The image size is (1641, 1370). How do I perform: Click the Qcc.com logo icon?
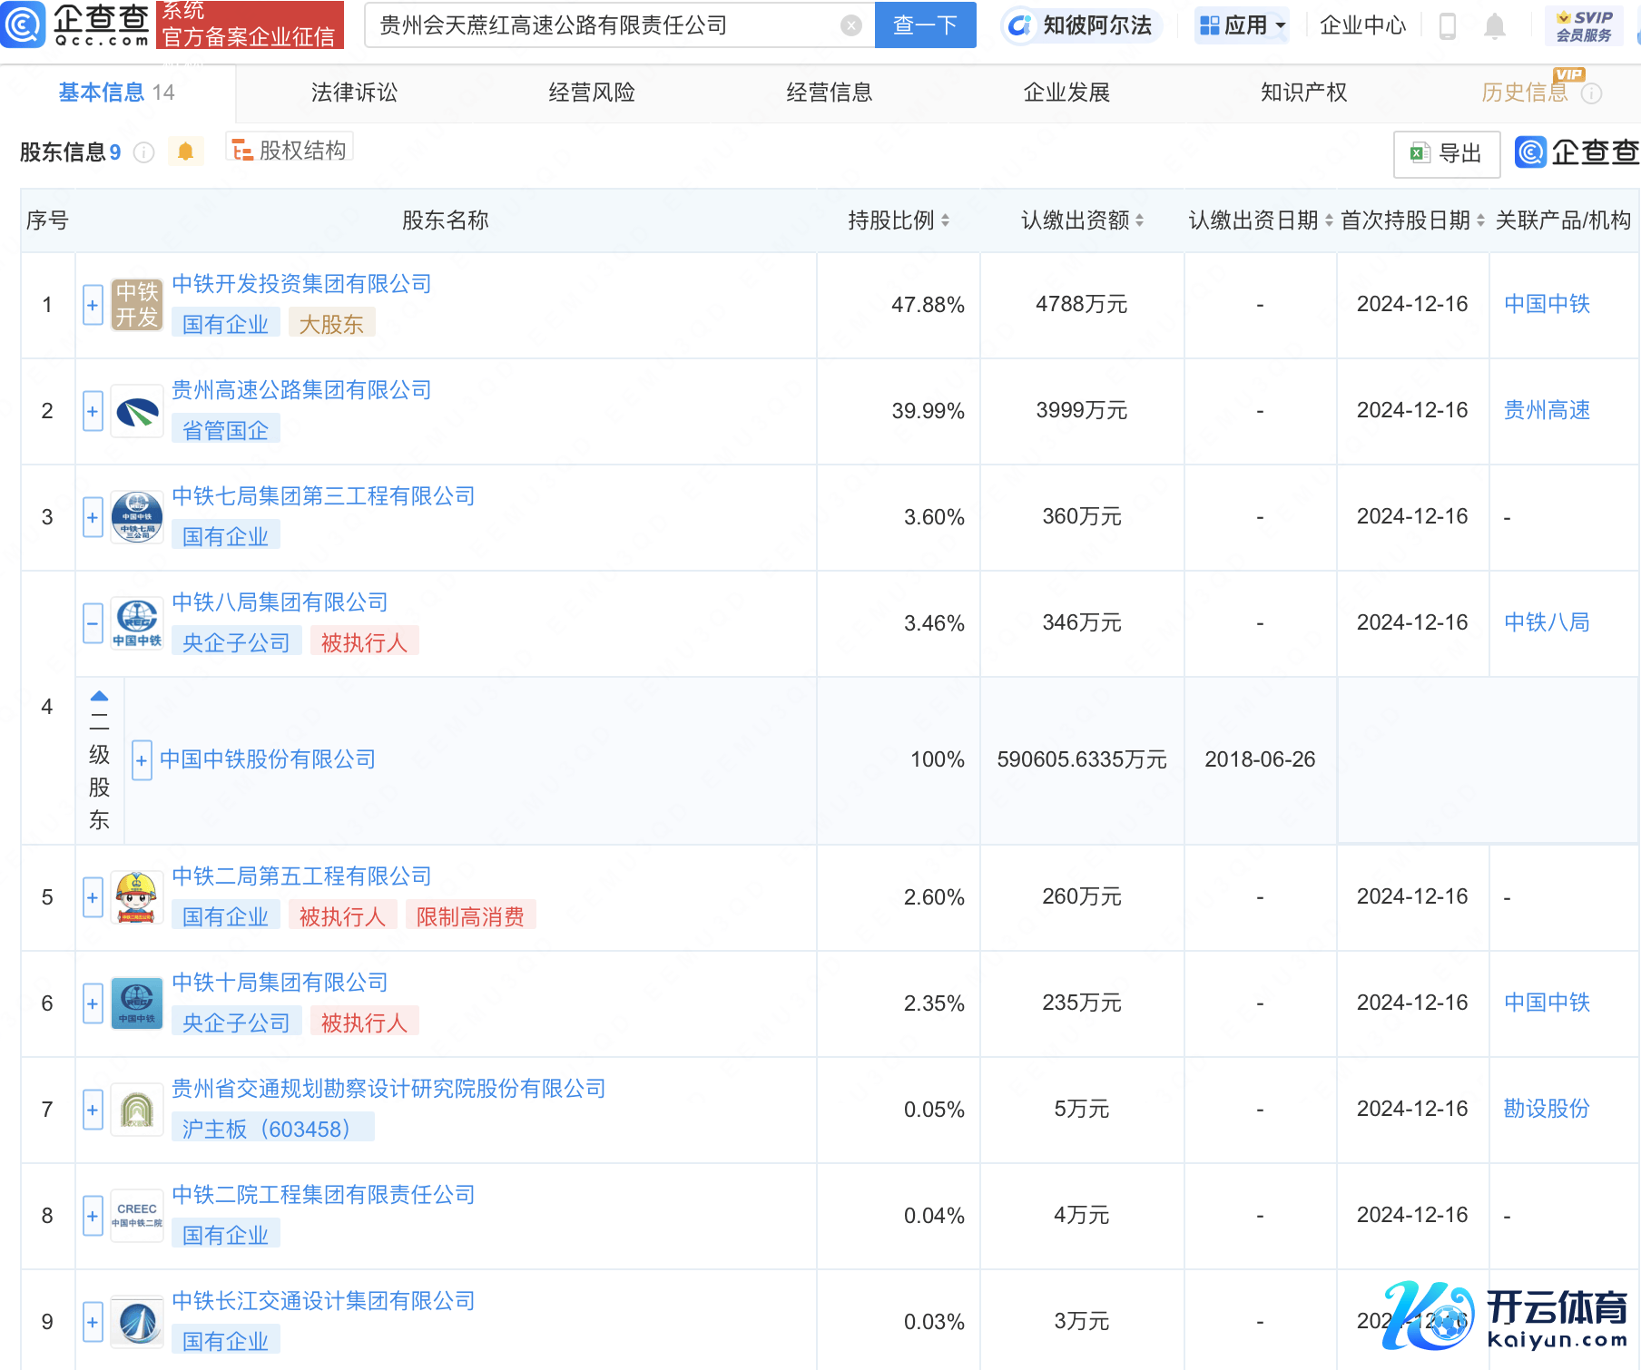point(24,24)
